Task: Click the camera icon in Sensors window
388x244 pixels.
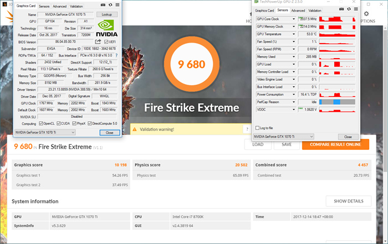Action: [x=341, y=10]
